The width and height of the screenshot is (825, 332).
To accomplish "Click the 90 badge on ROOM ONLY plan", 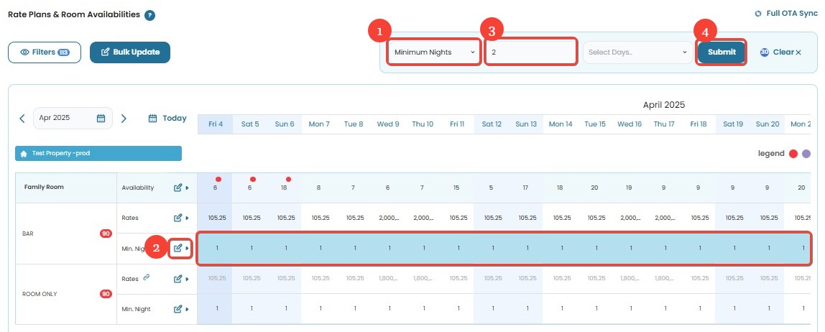I will [106, 294].
